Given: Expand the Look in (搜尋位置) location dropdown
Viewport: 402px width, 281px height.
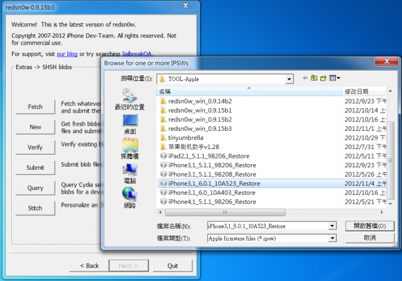Looking at the screenshot, I should tap(289, 79).
